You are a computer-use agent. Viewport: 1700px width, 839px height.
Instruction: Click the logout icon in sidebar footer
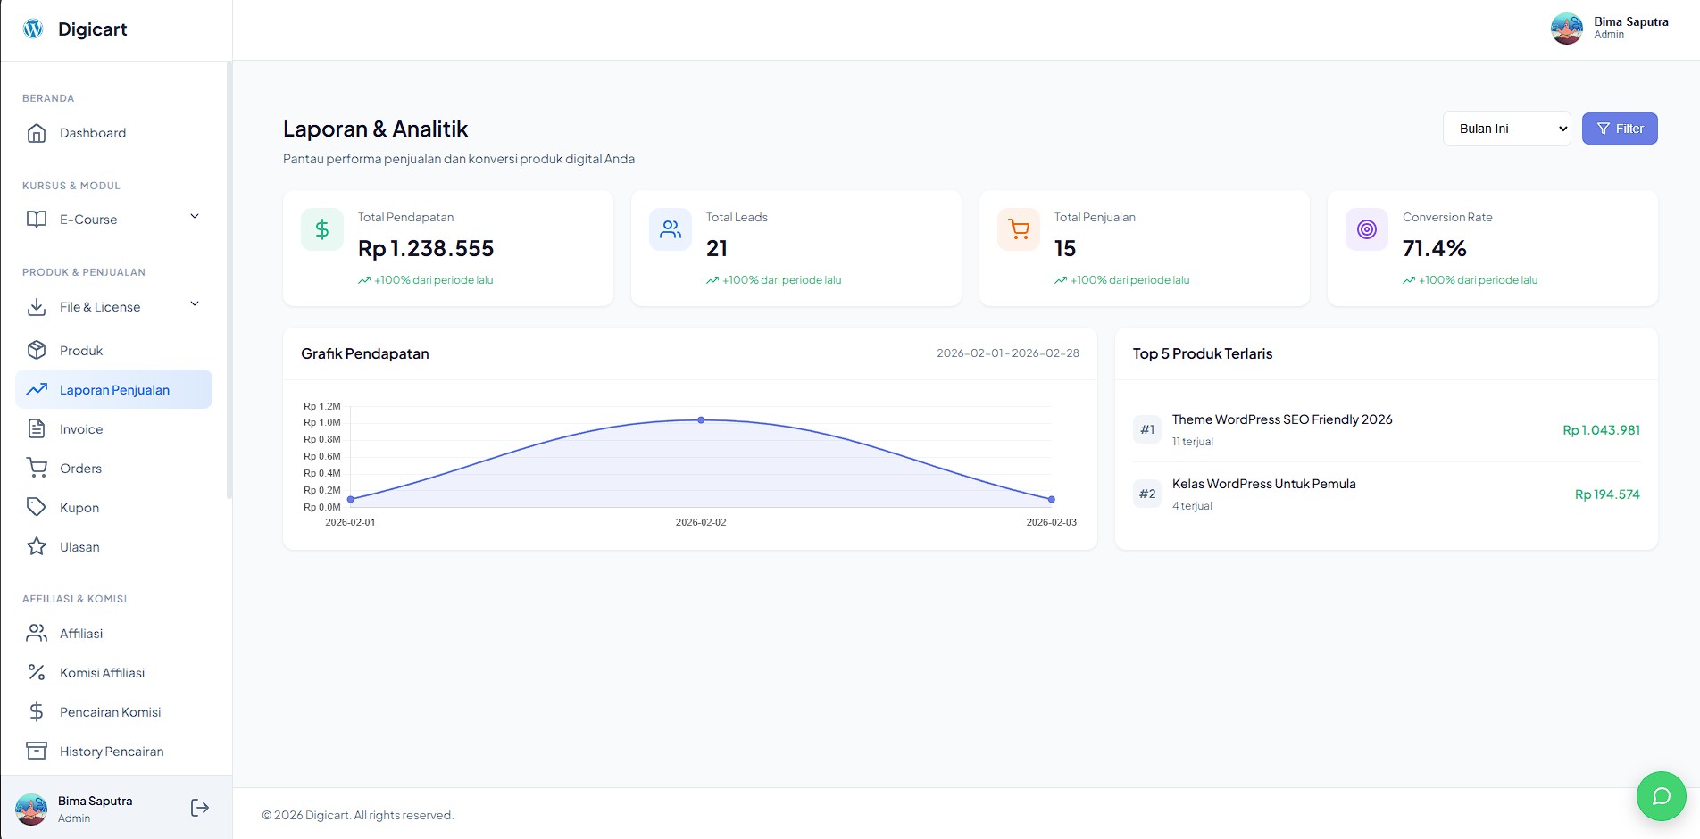200,808
